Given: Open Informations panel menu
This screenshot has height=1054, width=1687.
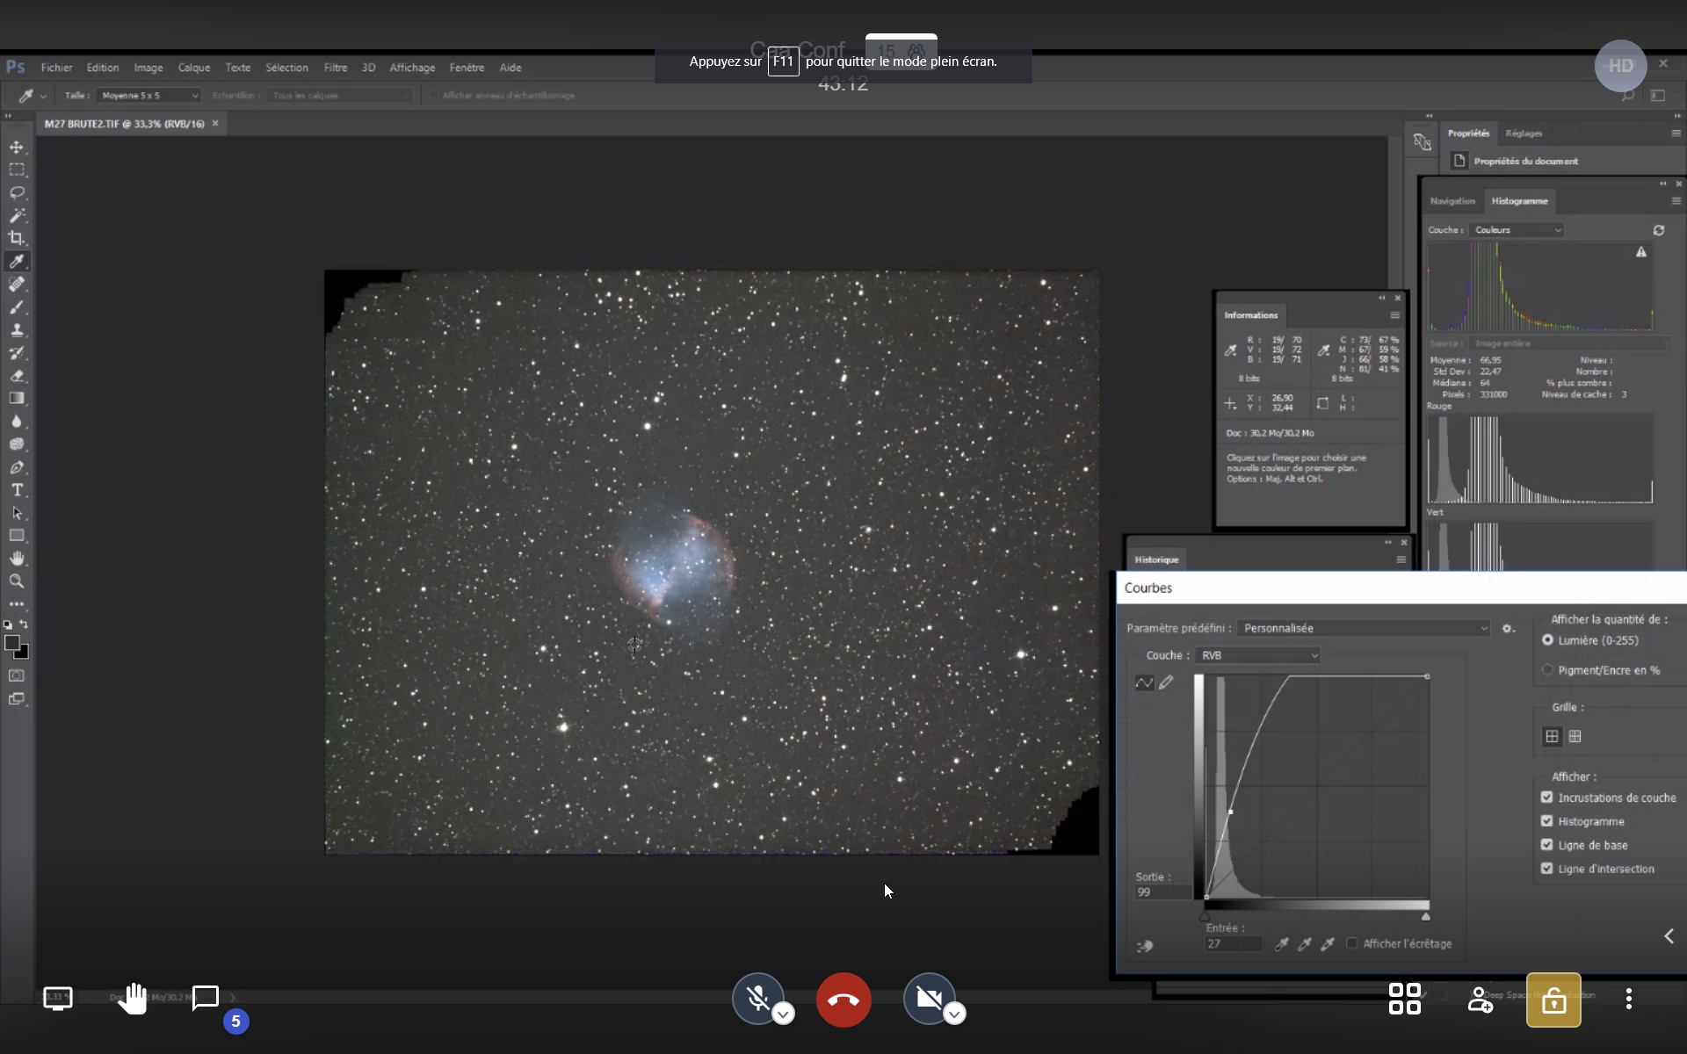Looking at the screenshot, I should click(1394, 315).
